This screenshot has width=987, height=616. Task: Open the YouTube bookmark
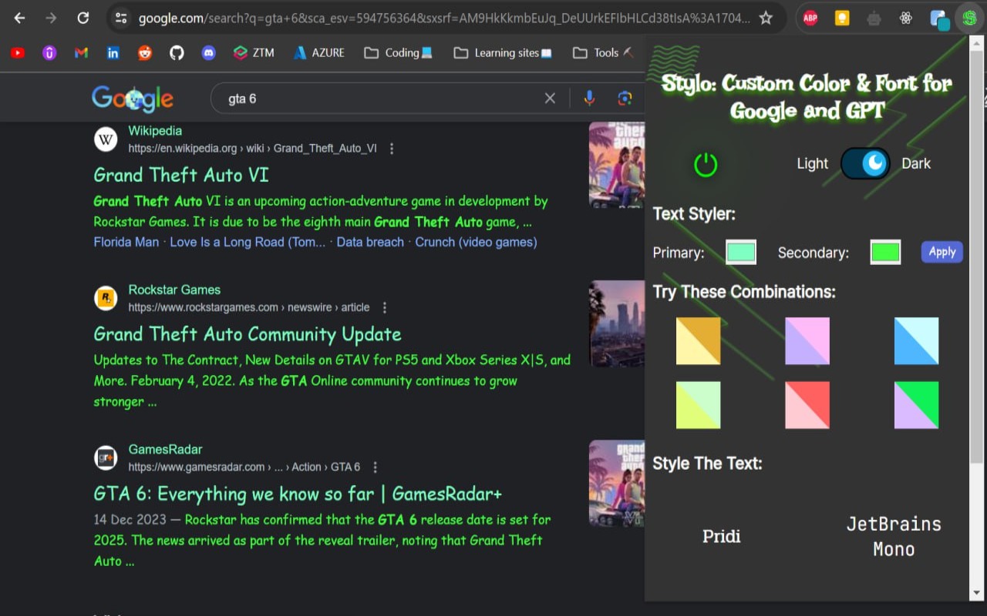tap(17, 52)
